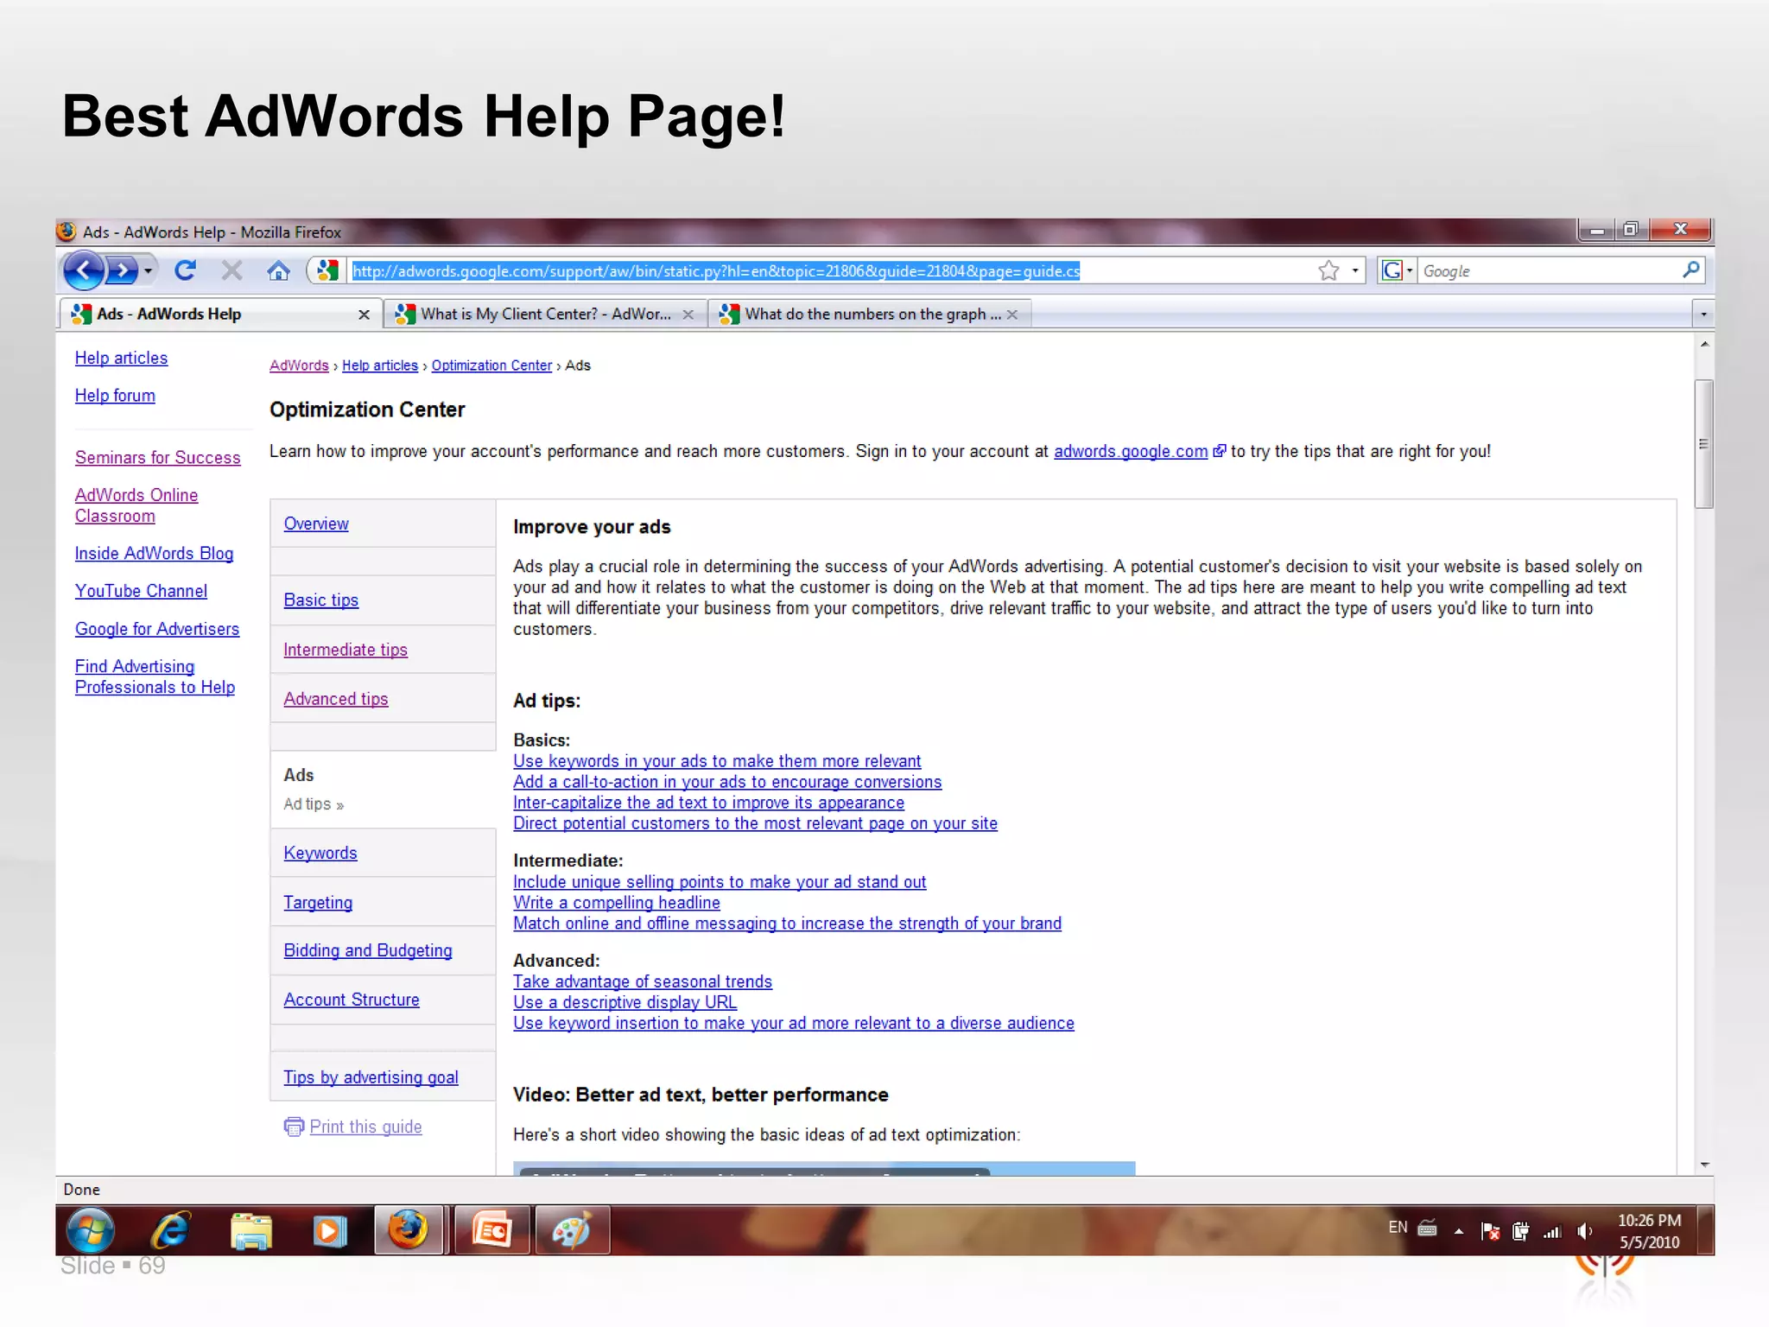
Task: Open the URL history dropdown beside the star
Action: [1355, 271]
